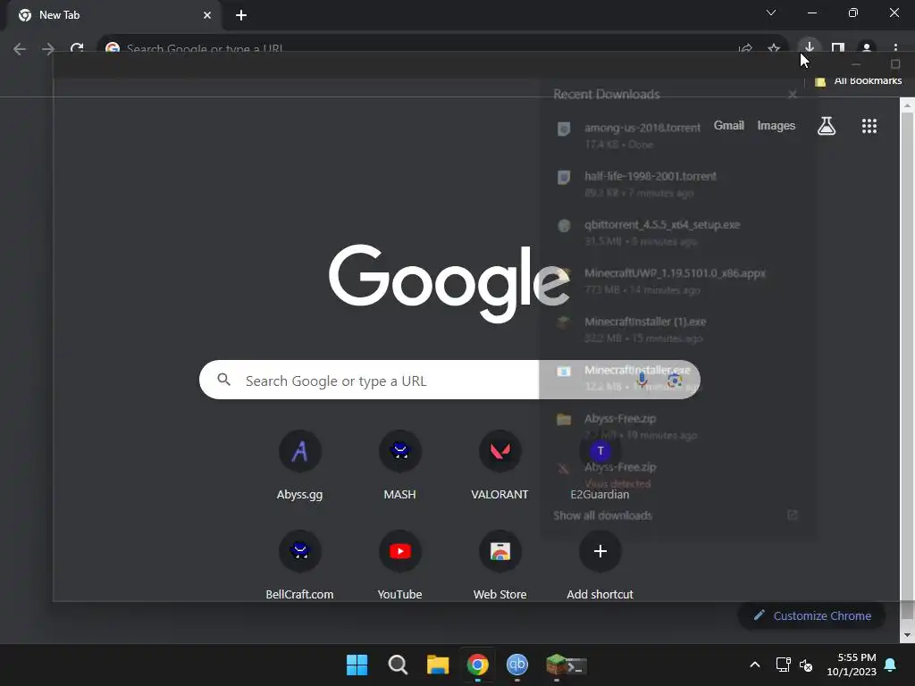Open the Windows Start menu
Screen dimensions: 915x686
click(357, 665)
